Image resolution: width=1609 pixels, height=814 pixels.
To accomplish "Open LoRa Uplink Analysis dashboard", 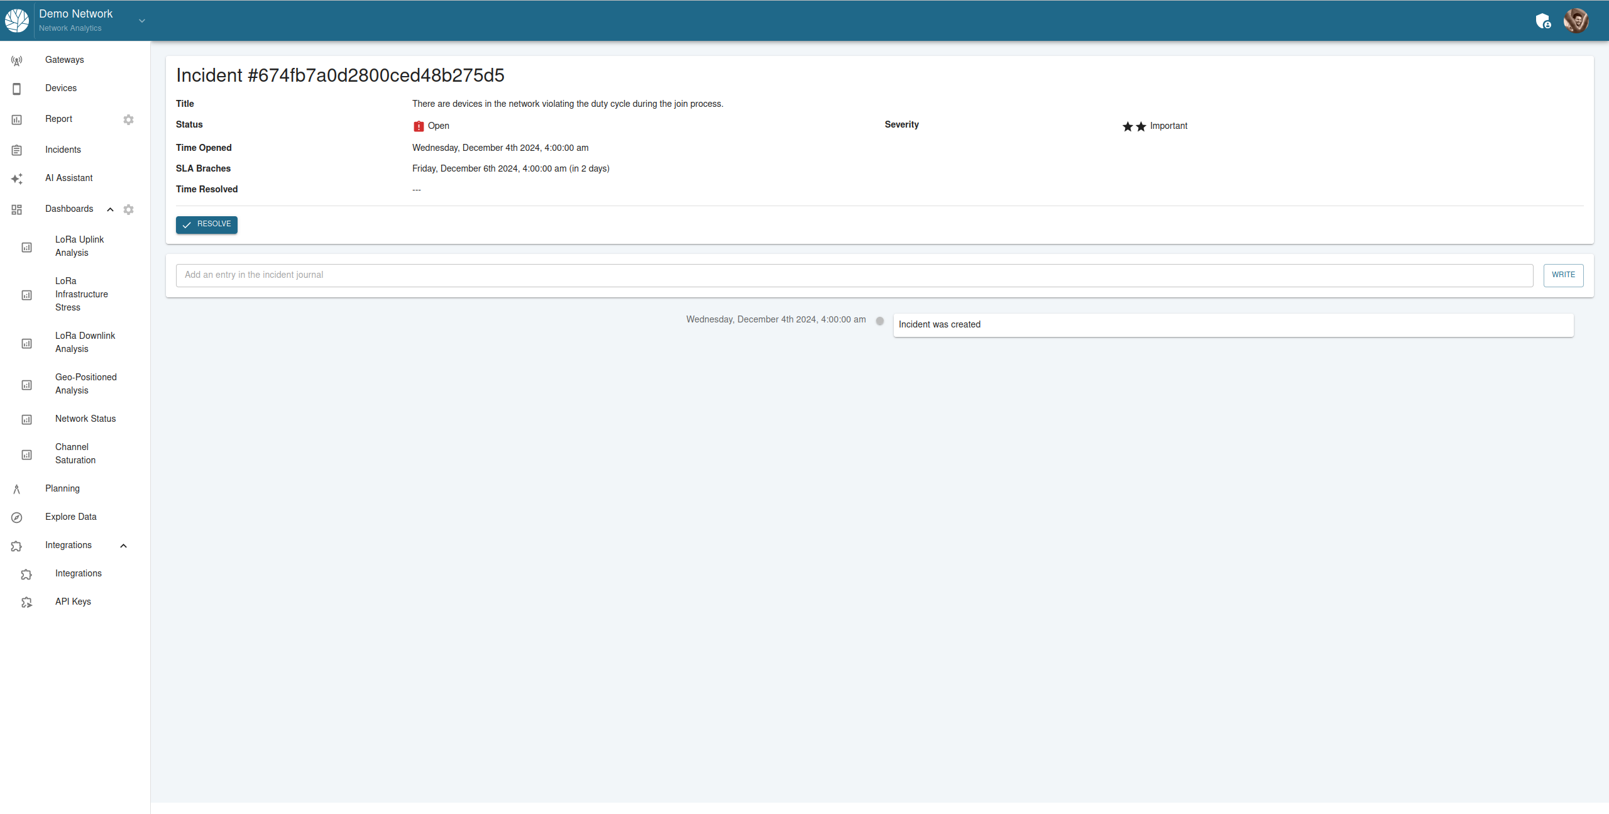I will click(x=79, y=246).
